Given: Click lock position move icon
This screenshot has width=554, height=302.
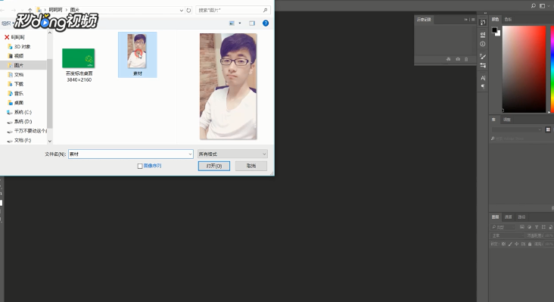Looking at the screenshot, I should coord(517,244).
